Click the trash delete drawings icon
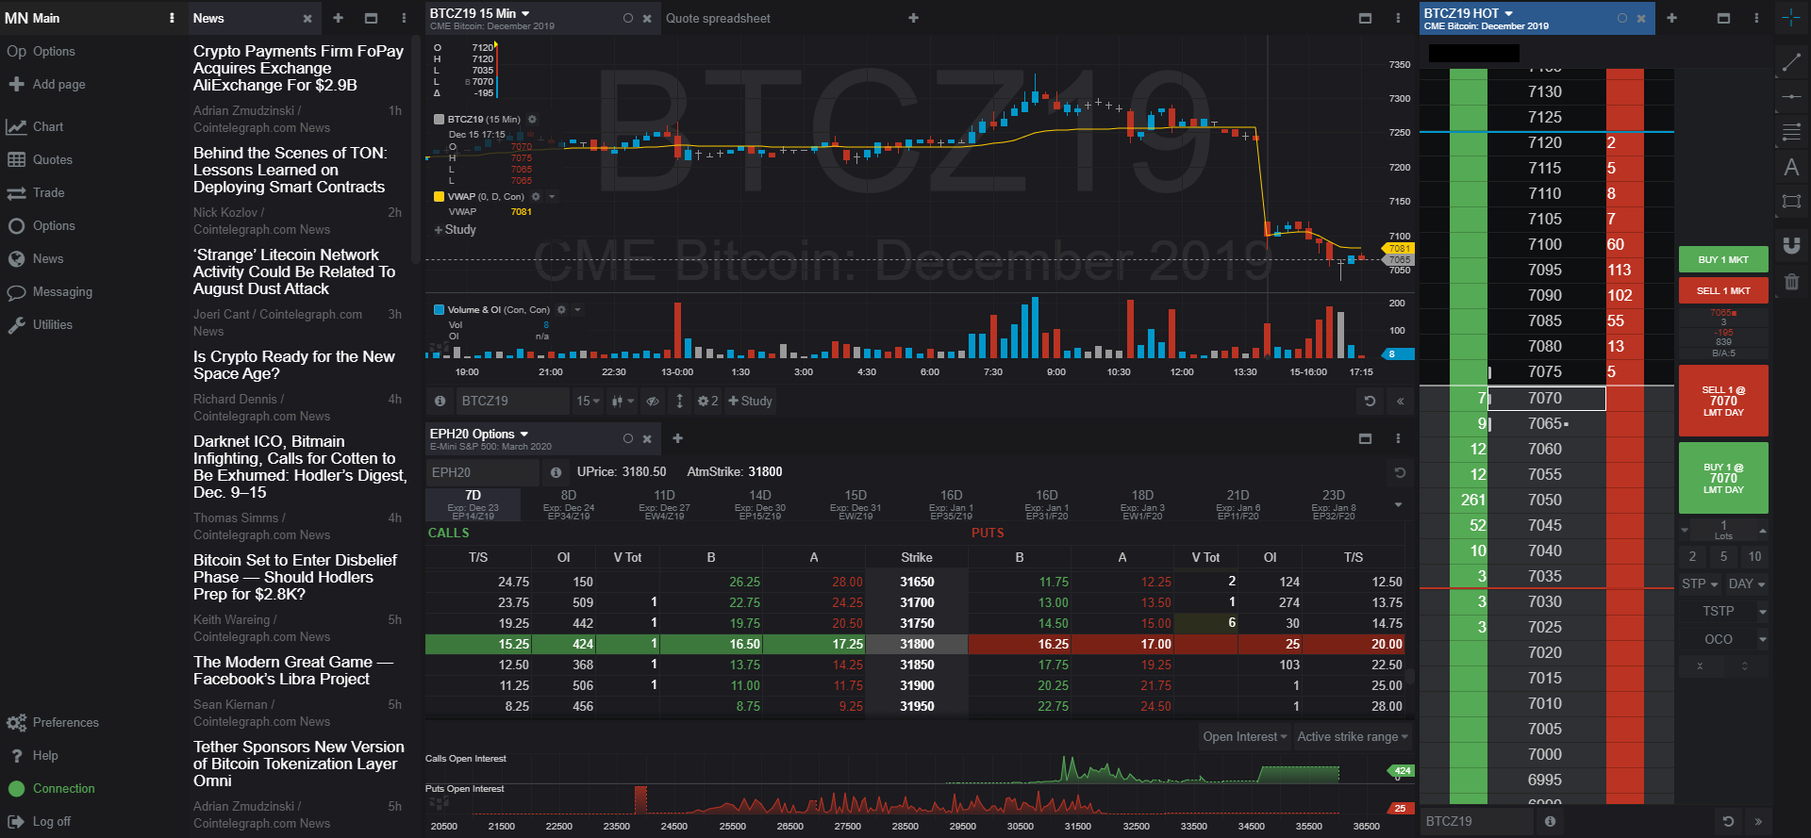The height and width of the screenshot is (838, 1811). (1790, 281)
